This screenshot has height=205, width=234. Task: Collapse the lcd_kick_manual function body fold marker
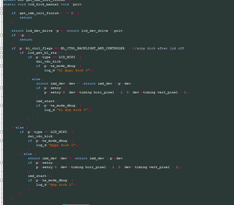coord(1,9)
